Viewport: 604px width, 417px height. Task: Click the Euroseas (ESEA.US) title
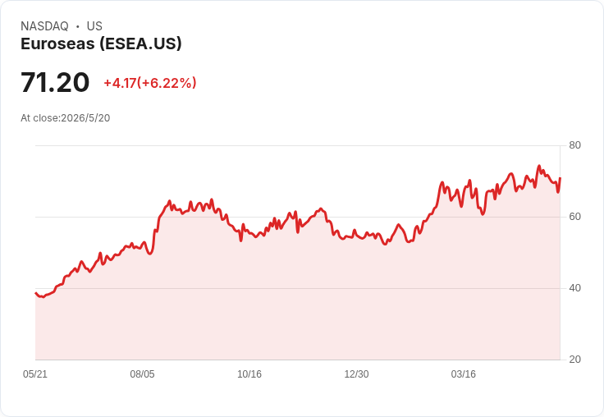click(101, 44)
